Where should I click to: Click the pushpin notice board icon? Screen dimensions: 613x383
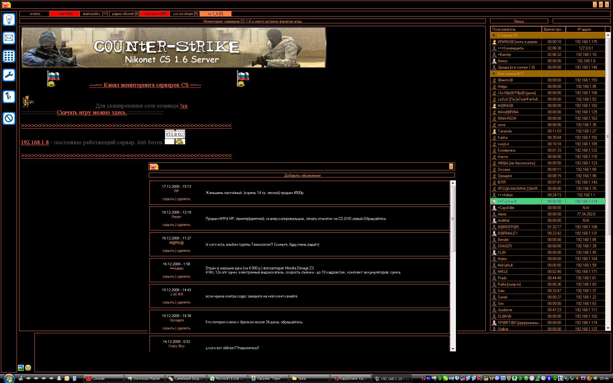[9, 96]
